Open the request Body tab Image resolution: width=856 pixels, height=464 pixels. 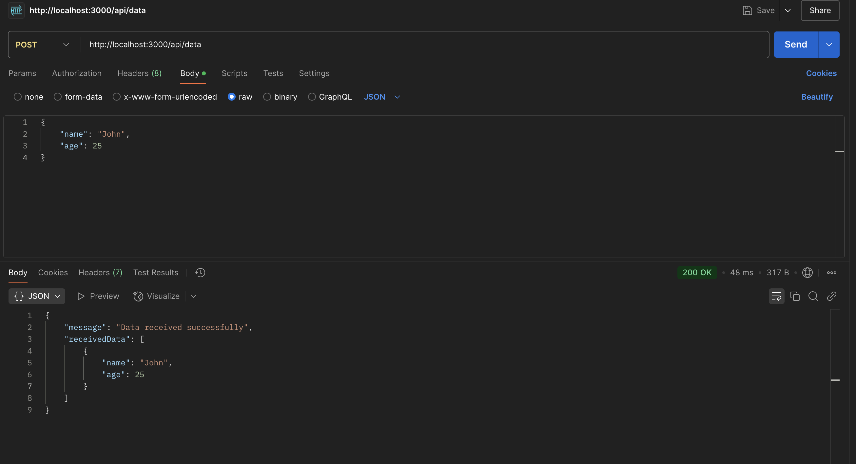click(193, 73)
